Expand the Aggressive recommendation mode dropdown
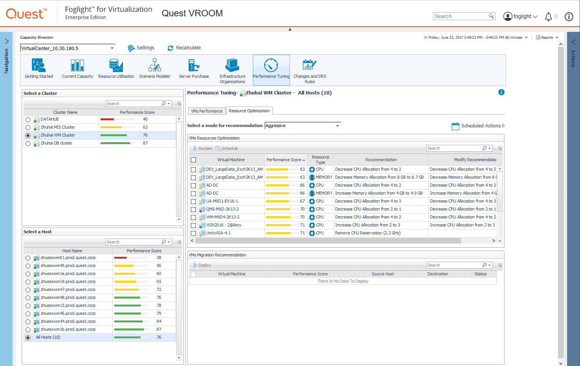 point(303,126)
